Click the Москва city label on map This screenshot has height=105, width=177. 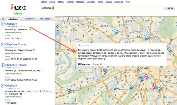pos(143,68)
